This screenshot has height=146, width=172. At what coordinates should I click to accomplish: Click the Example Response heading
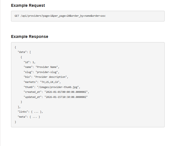[29, 36]
